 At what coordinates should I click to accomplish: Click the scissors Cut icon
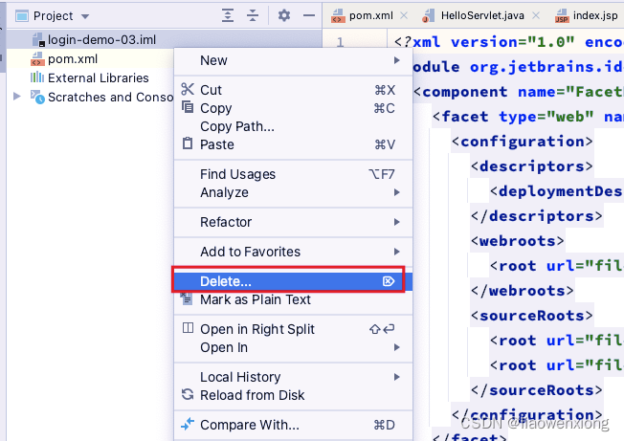coord(188,89)
